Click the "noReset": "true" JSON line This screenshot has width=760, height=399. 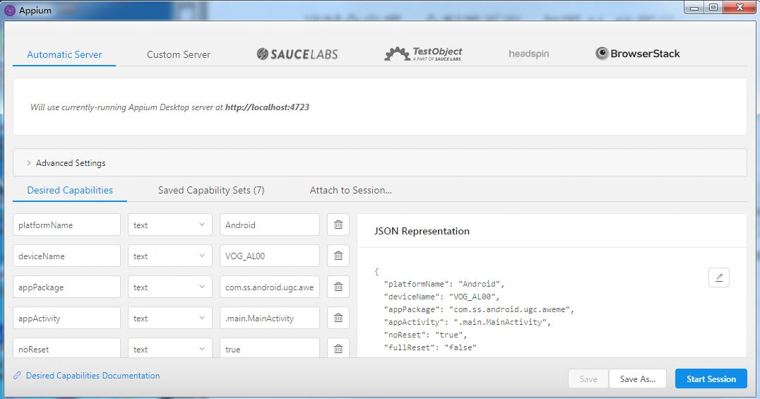click(x=426, y=335)
